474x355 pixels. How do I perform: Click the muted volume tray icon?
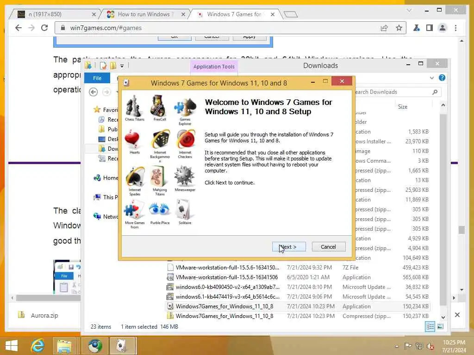430,346
